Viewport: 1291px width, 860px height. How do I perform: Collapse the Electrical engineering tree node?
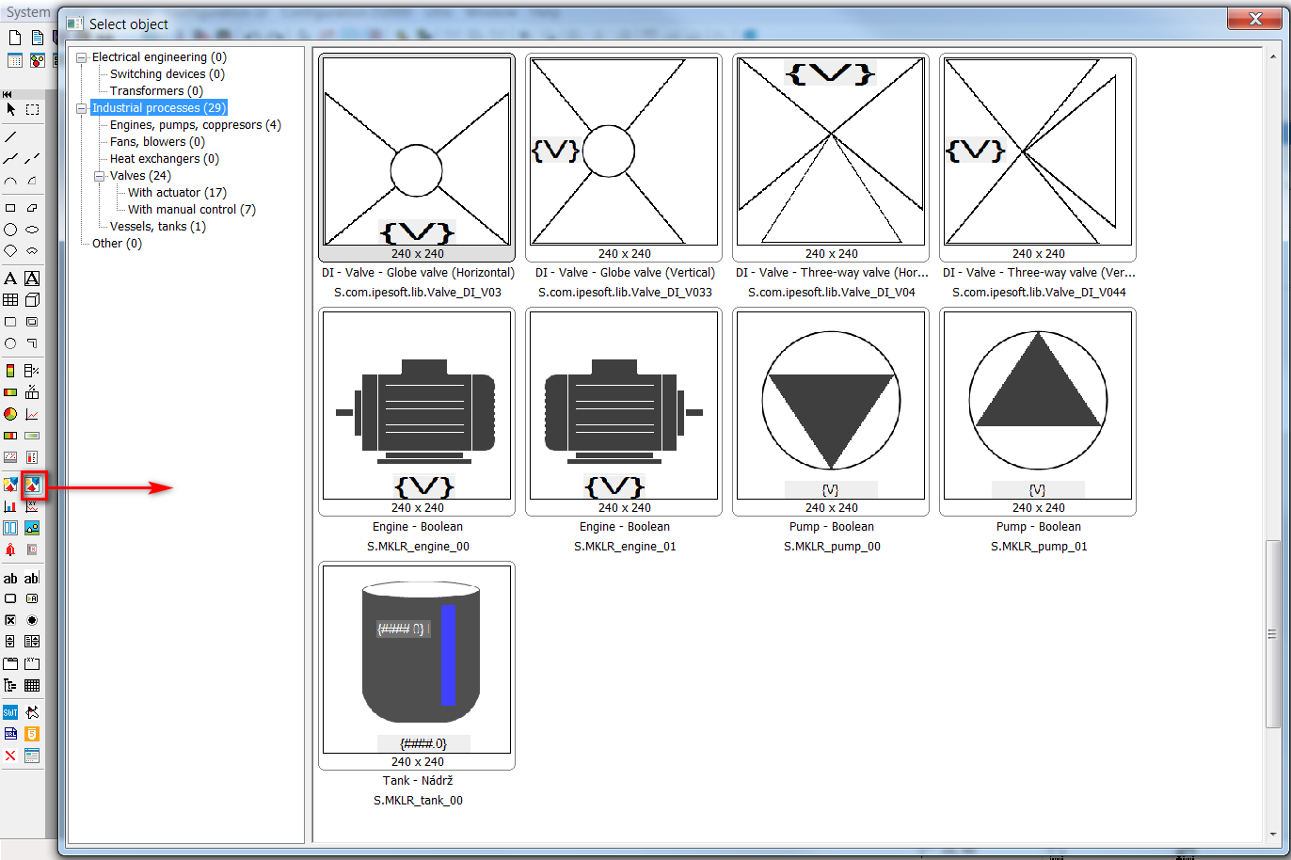point(82,57)
